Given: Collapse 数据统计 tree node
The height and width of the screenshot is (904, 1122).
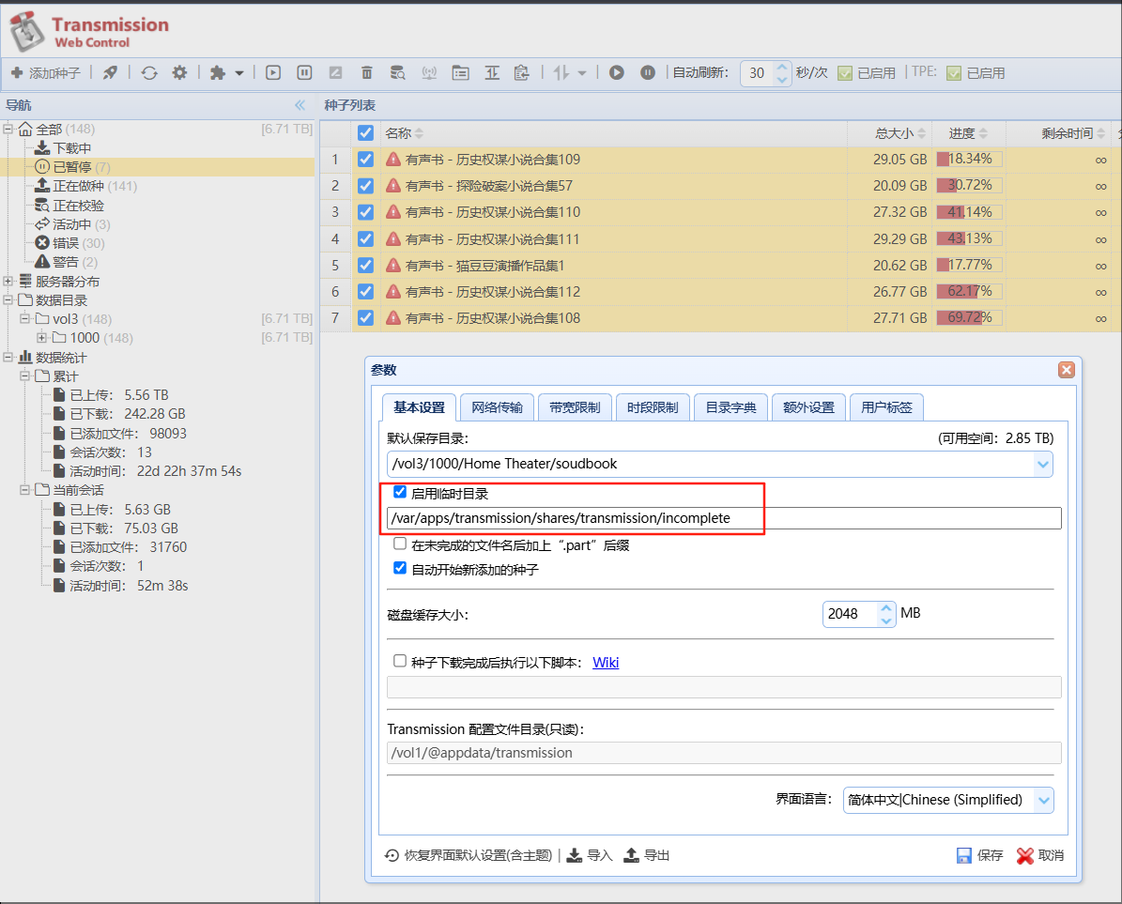Looking at the screenshot, I should pos(8,357).
